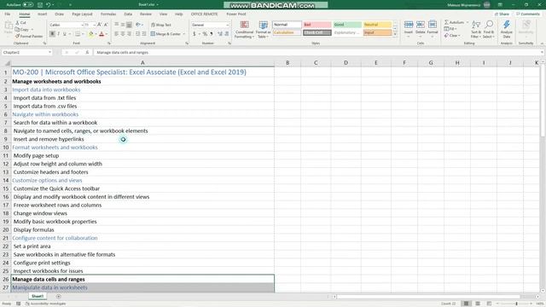This screenshot has width=546, height=307.
Task: Apply the Bad cell style
Action: pyautogui.click(x=317, y=25)
